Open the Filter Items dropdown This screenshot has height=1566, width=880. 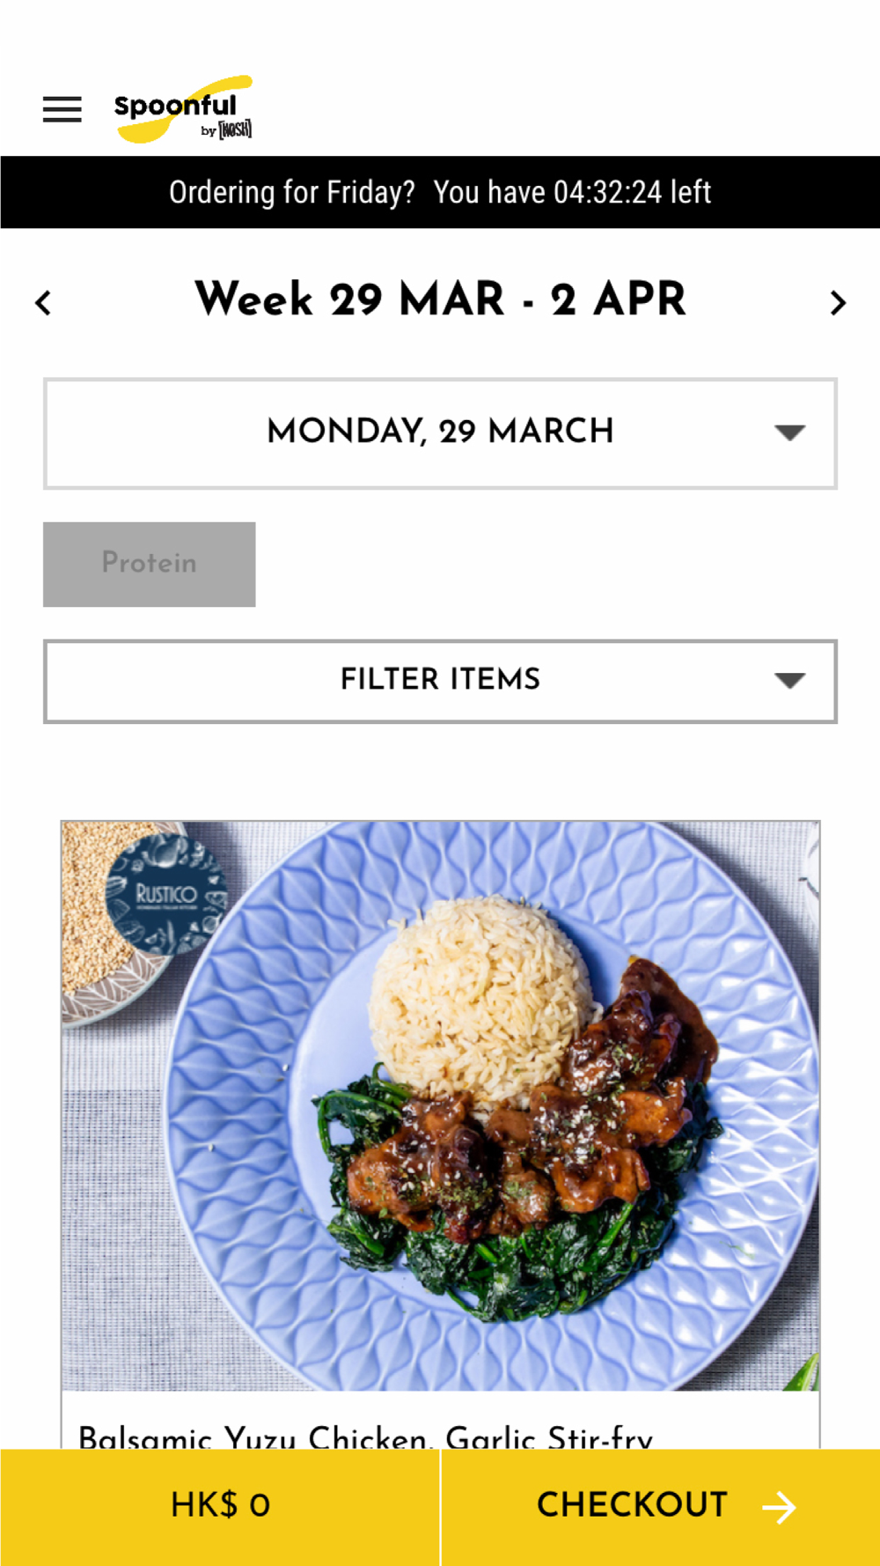pos(440,681)
